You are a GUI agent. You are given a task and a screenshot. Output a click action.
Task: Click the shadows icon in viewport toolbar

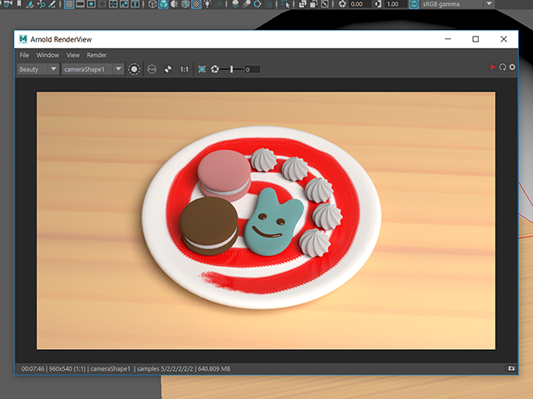click(x=219, y=4)
